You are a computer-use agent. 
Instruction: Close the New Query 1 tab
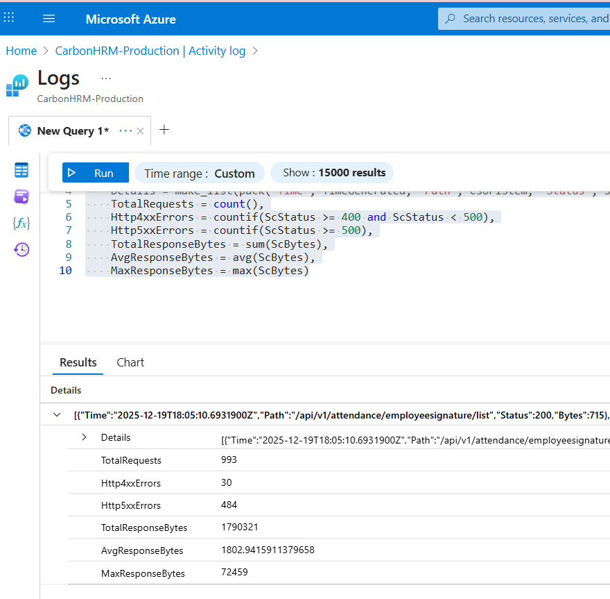point(141,131)
